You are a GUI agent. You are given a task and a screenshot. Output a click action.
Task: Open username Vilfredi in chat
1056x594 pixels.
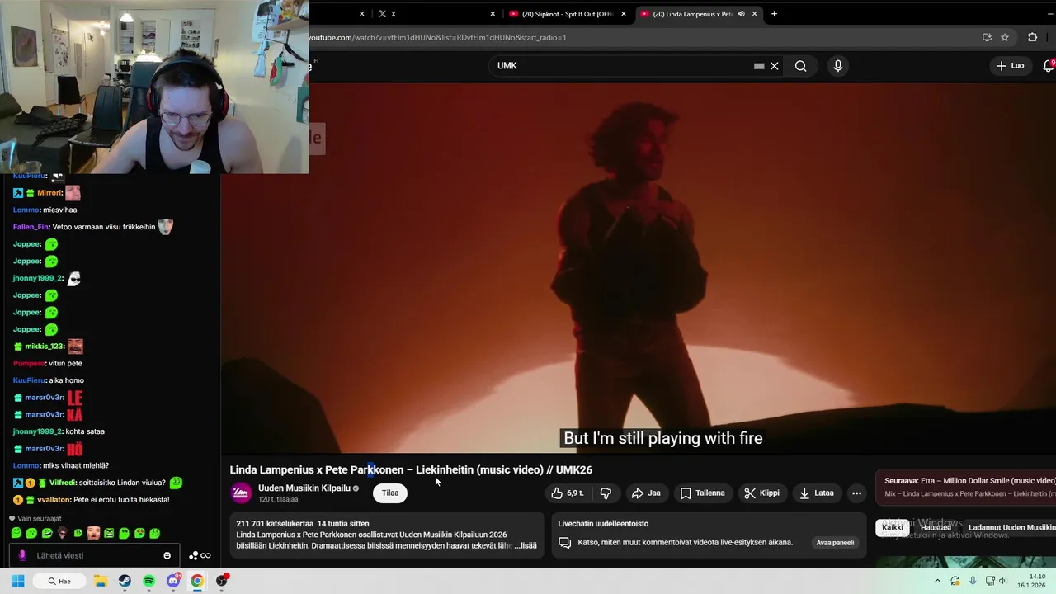click(62, 483)
